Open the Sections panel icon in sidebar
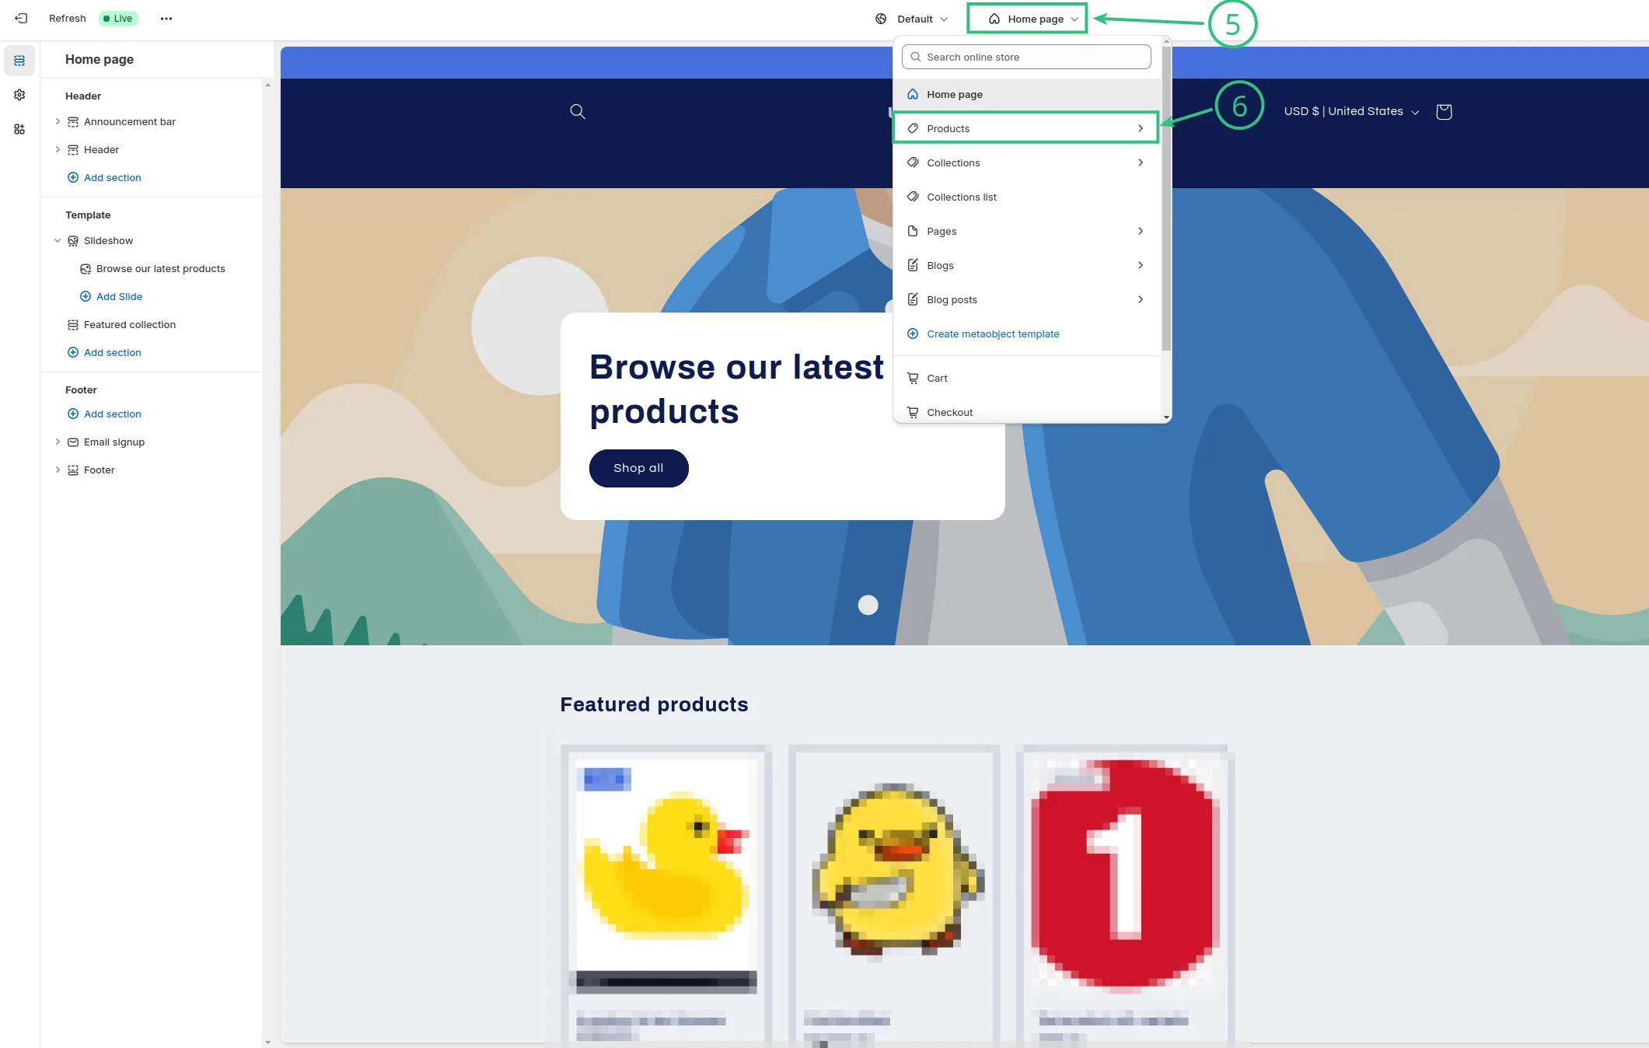Screen dimensions: 1649x1048 (x=19, y=61)
